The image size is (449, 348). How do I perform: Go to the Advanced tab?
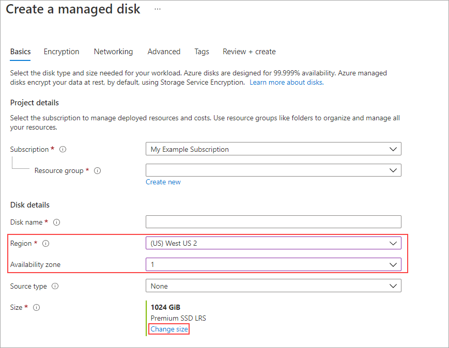coord(164,52)
